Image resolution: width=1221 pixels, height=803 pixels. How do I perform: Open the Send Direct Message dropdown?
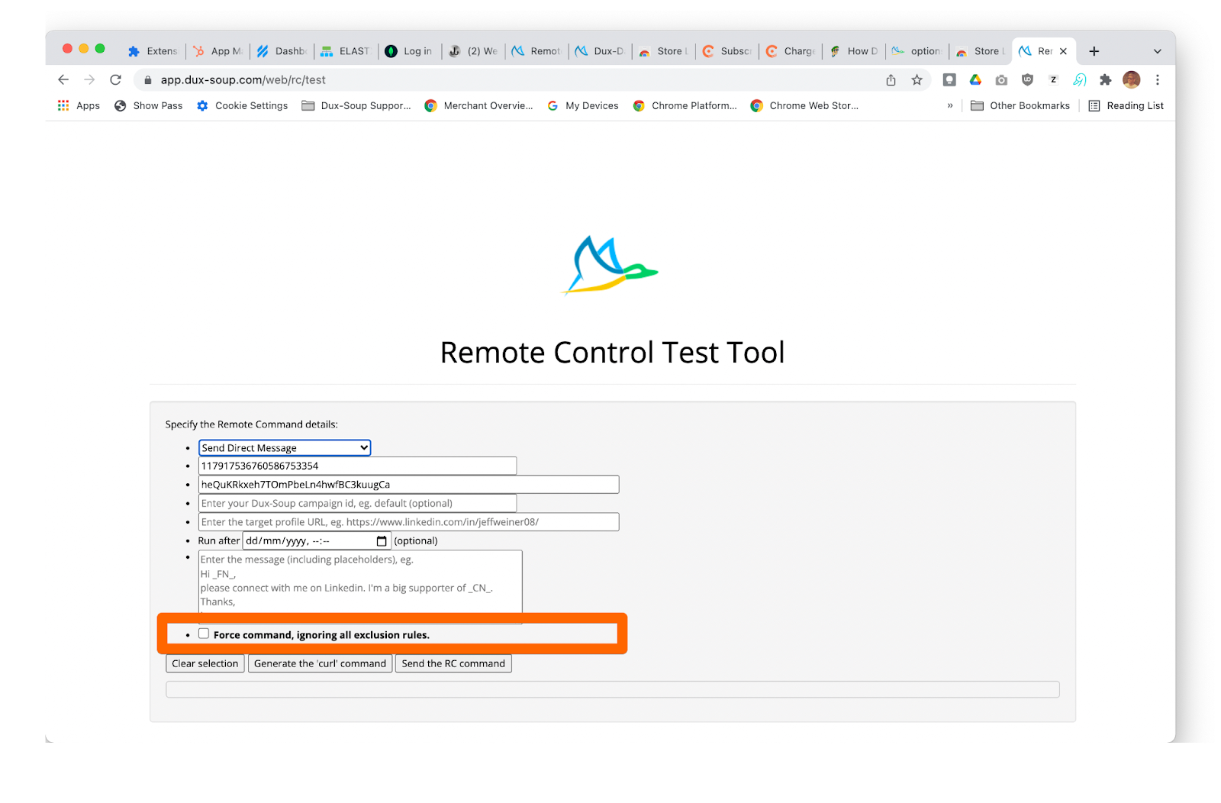pyautogui.click(x=285, y=447)
